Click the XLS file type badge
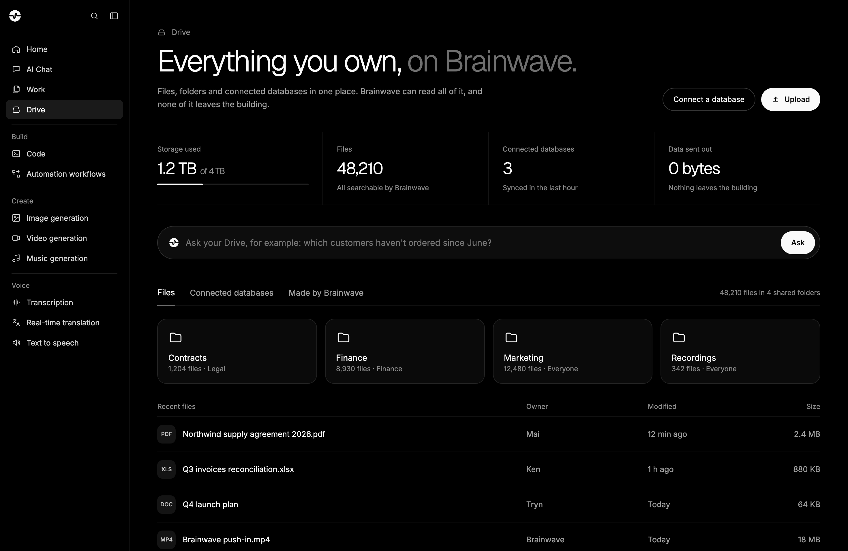This screenshot has height=551, width=848. 166,469
